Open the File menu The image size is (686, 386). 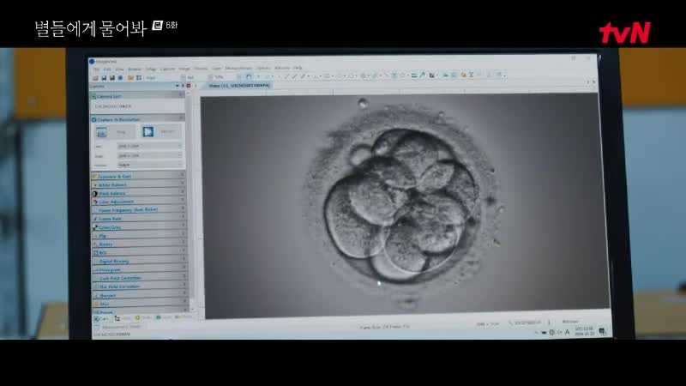coord(96,69)
